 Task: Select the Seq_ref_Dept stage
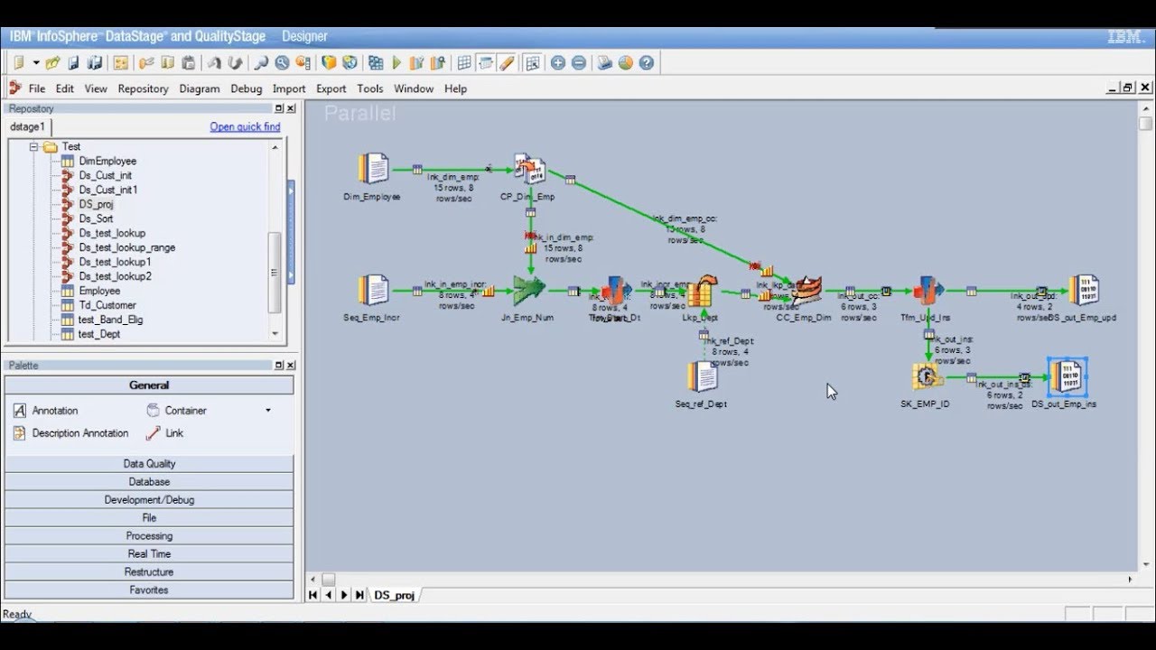[x=702, y=376]
